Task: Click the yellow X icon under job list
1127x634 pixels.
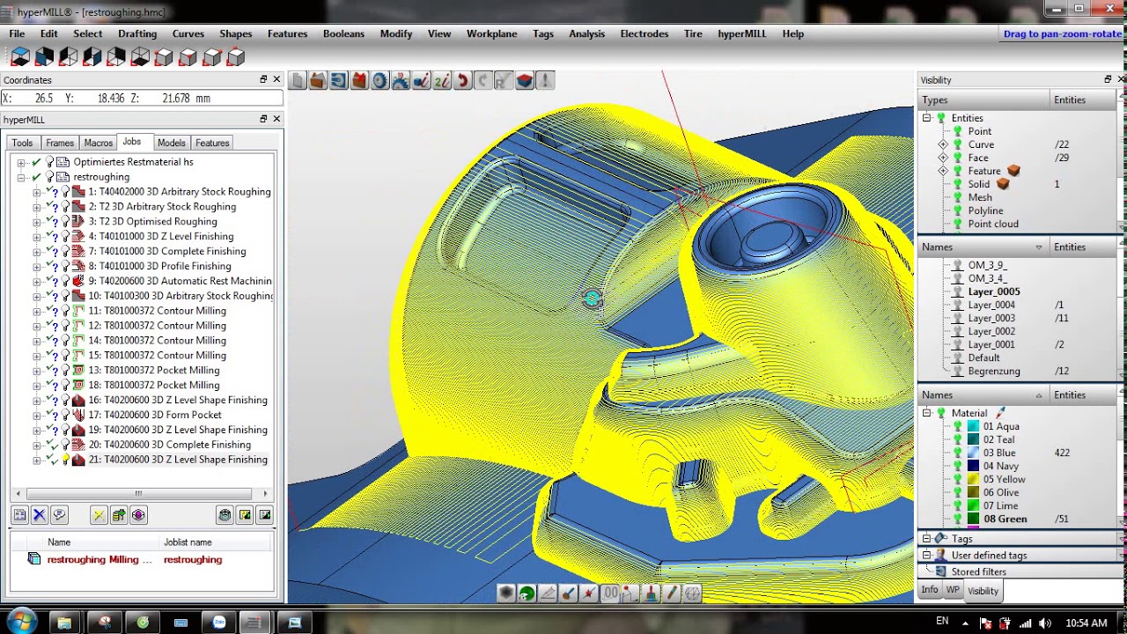Action: 99,515
